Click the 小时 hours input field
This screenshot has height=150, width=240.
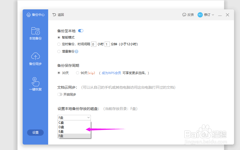pyautogui.click(x=94, y=44)
